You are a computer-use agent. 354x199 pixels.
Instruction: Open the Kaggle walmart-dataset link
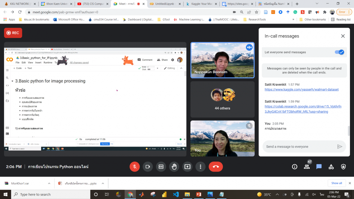[301, 90]
